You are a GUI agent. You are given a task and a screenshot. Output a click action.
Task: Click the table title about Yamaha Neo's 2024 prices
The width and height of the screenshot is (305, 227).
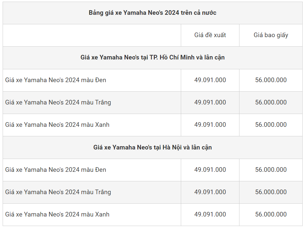pyautogui.click(x=152, y=13)
